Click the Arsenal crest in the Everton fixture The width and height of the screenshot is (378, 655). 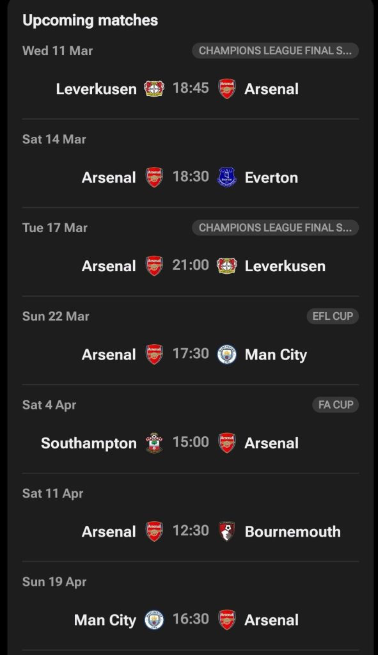click(154, 177)
